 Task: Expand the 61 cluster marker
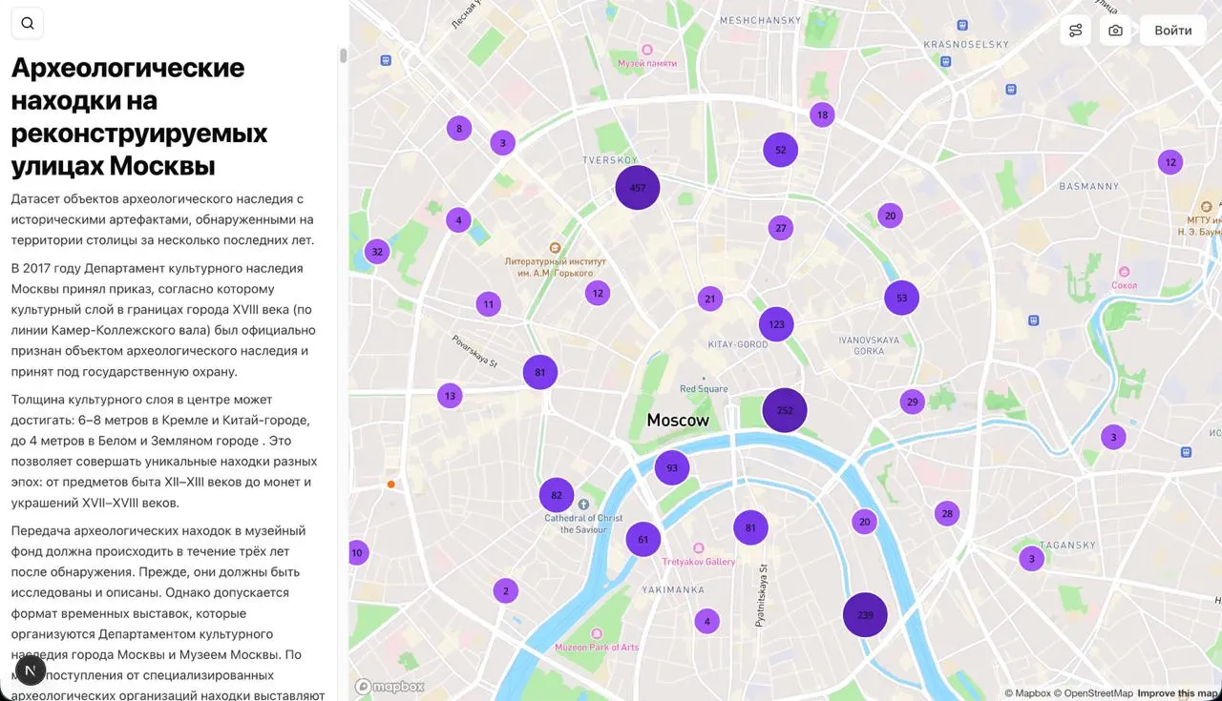(x=643, y=539)
